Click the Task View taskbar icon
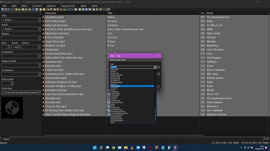270x151 pixels. coord(107,147)
